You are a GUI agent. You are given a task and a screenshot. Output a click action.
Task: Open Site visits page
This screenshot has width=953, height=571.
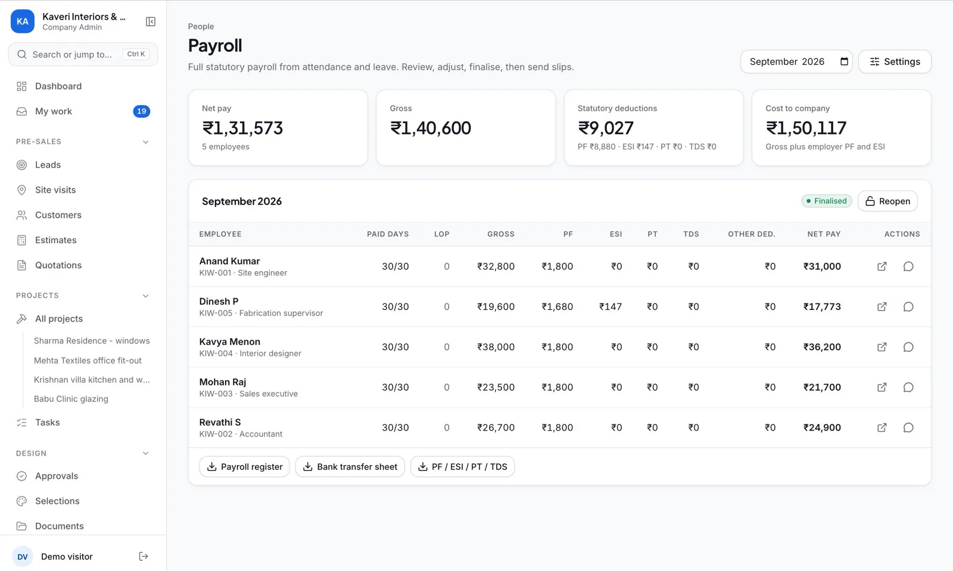point(83,190)
